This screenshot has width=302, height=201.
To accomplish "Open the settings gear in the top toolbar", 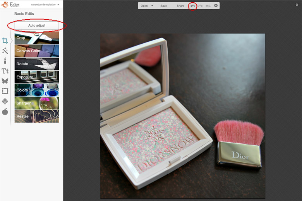I will tap(216, 5).
